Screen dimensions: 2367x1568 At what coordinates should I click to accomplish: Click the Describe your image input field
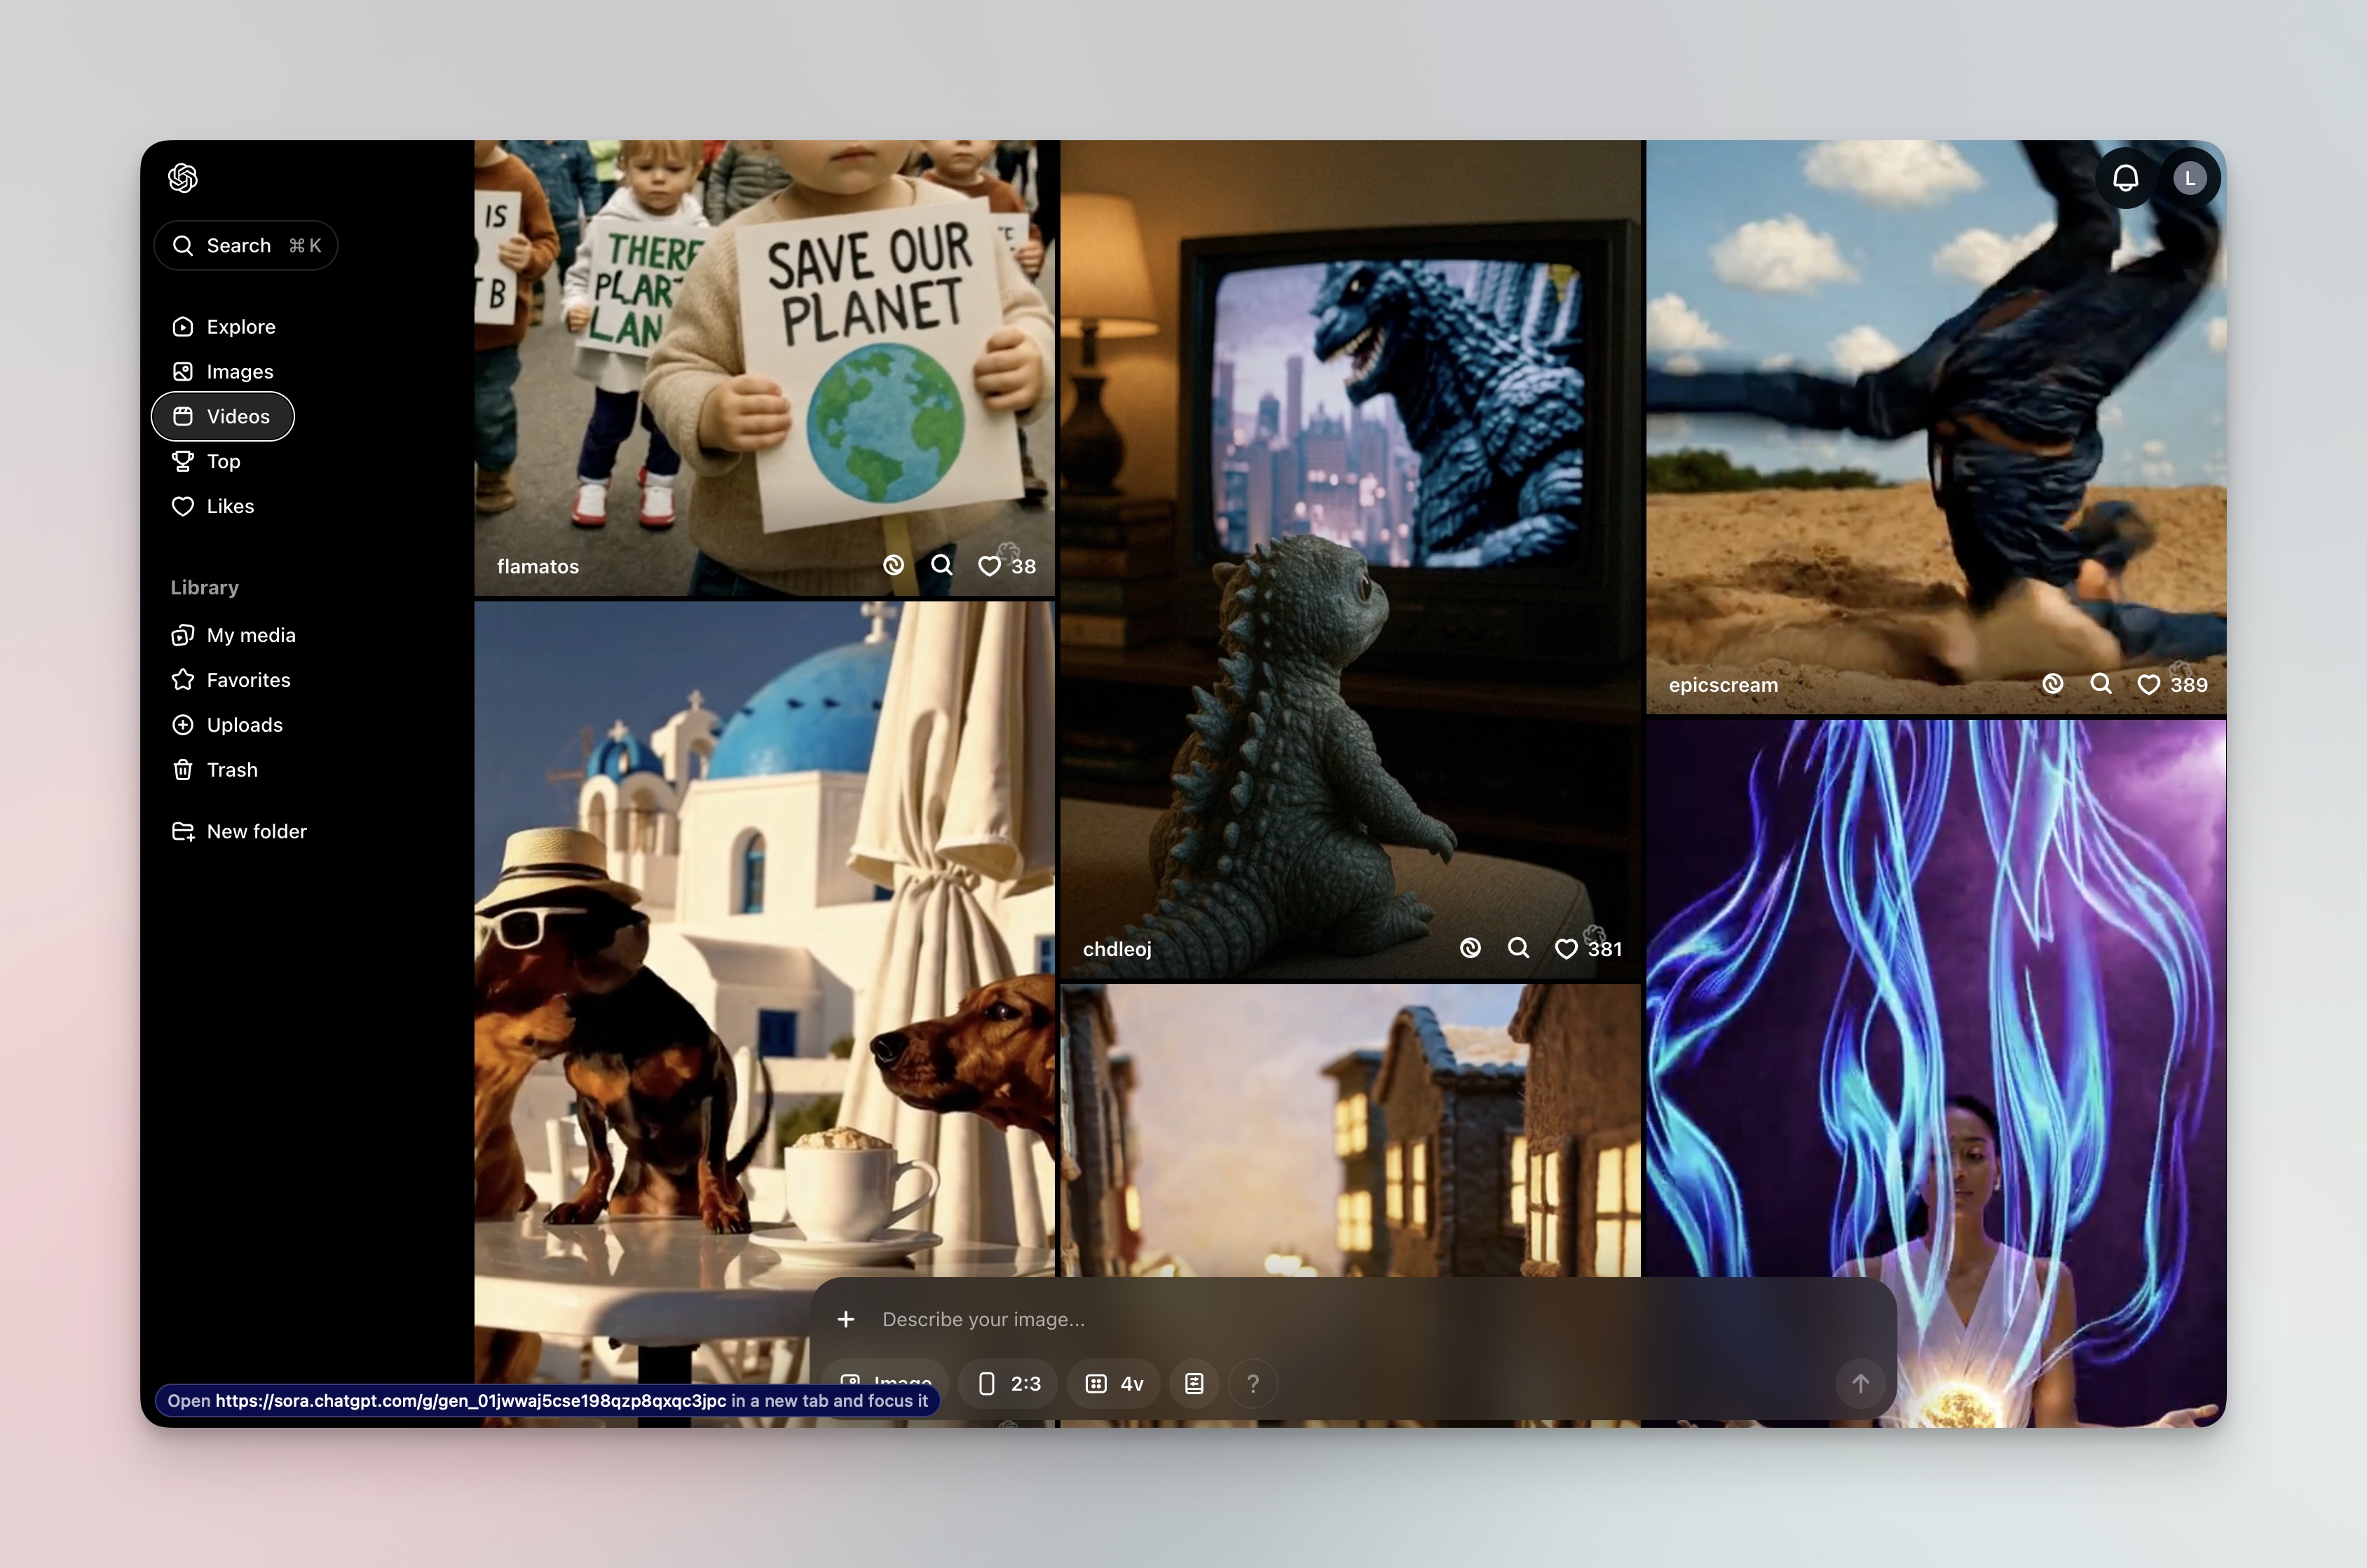tap(1300, 1319)
